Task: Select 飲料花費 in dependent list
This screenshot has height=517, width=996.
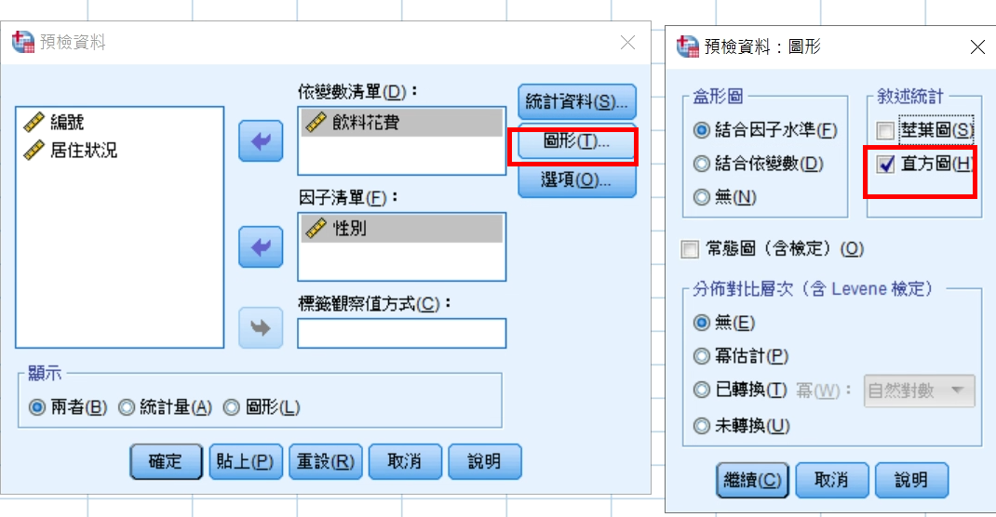Action: tap(365, 122)
